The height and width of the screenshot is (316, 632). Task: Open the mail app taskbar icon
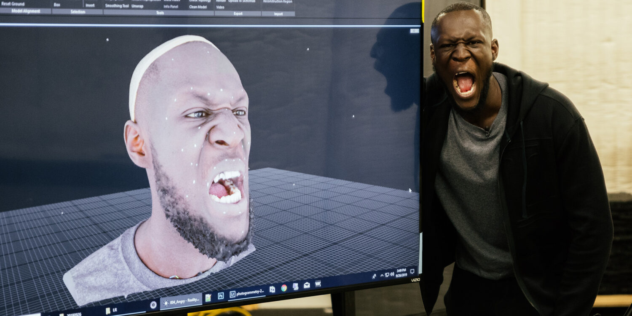[x=307, y=285]
